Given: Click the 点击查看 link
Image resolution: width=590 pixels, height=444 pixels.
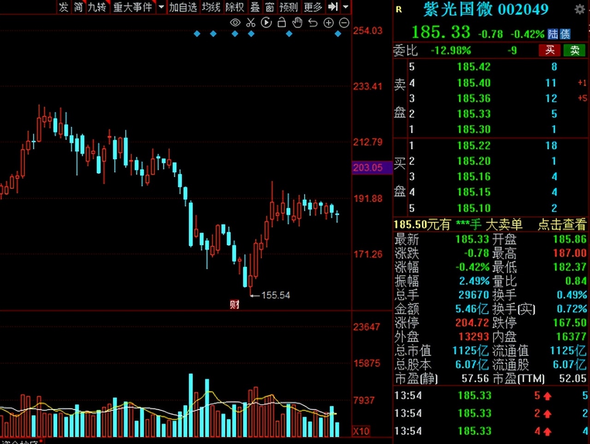Looking at the screenshot, I should click(x=562, y=224).
